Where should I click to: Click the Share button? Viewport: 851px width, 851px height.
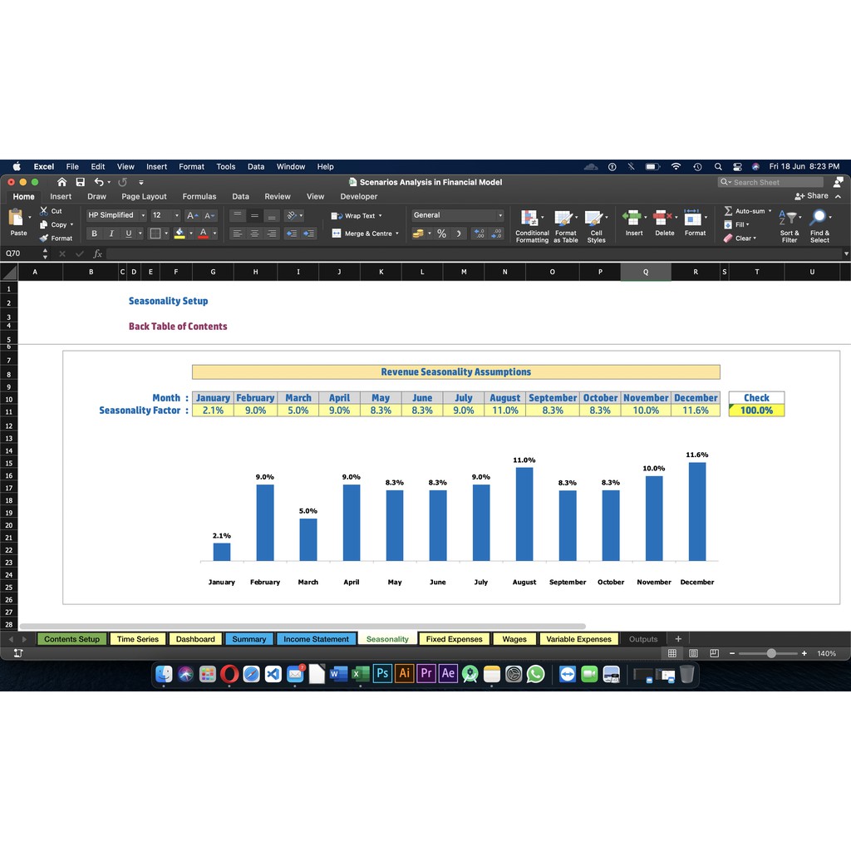[x=812, y=196]
